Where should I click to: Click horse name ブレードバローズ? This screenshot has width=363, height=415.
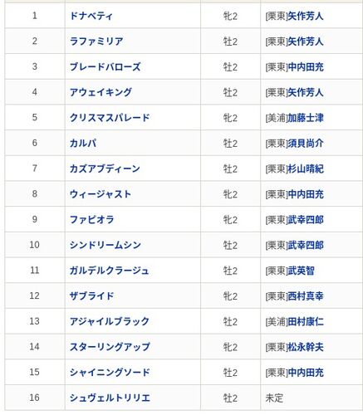(105, 67)
